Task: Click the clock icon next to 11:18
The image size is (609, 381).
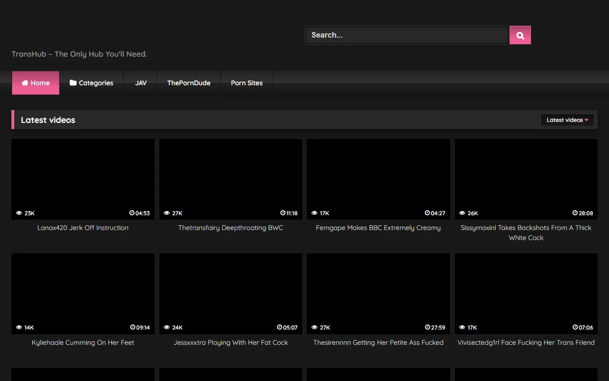Action: pos(280,213)
